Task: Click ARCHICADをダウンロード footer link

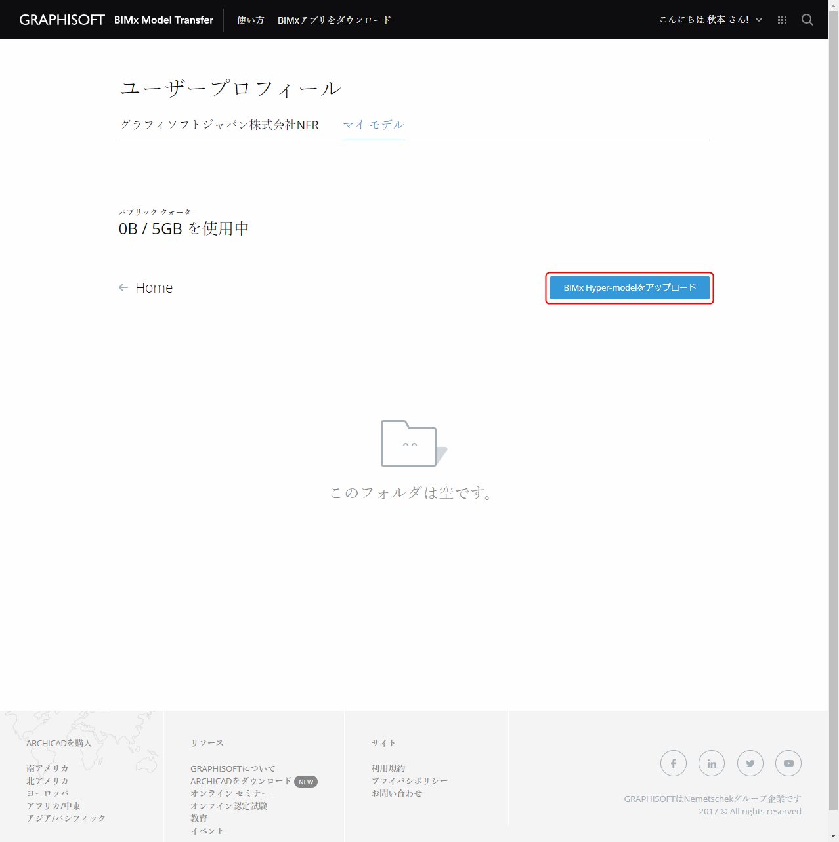Action: coord(240,781)
